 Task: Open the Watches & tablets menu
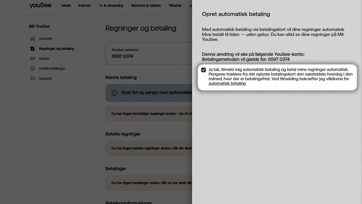pos(146,6)
